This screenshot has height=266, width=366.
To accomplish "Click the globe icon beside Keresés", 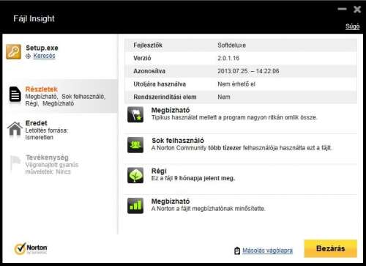I will (29, 56).
